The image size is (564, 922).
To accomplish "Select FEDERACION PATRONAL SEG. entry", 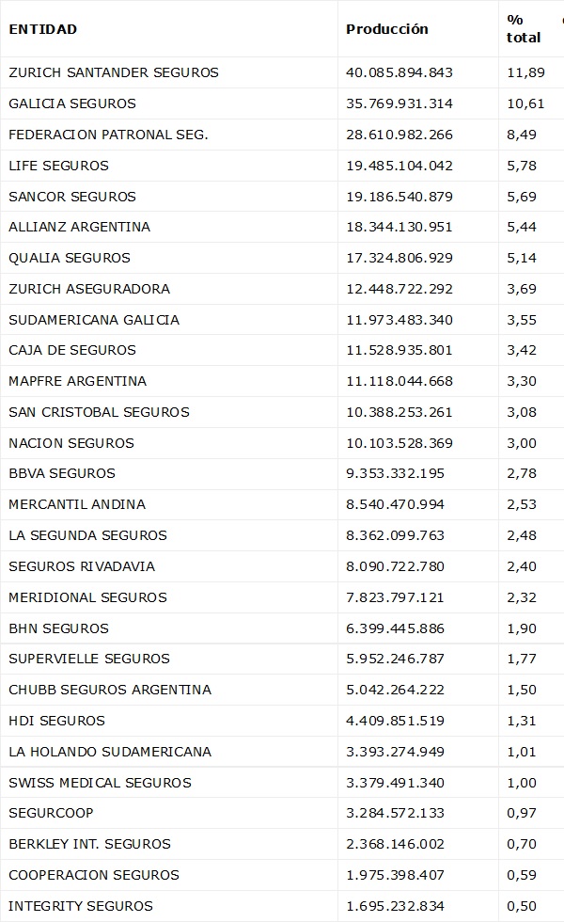I will coord(108,135).
